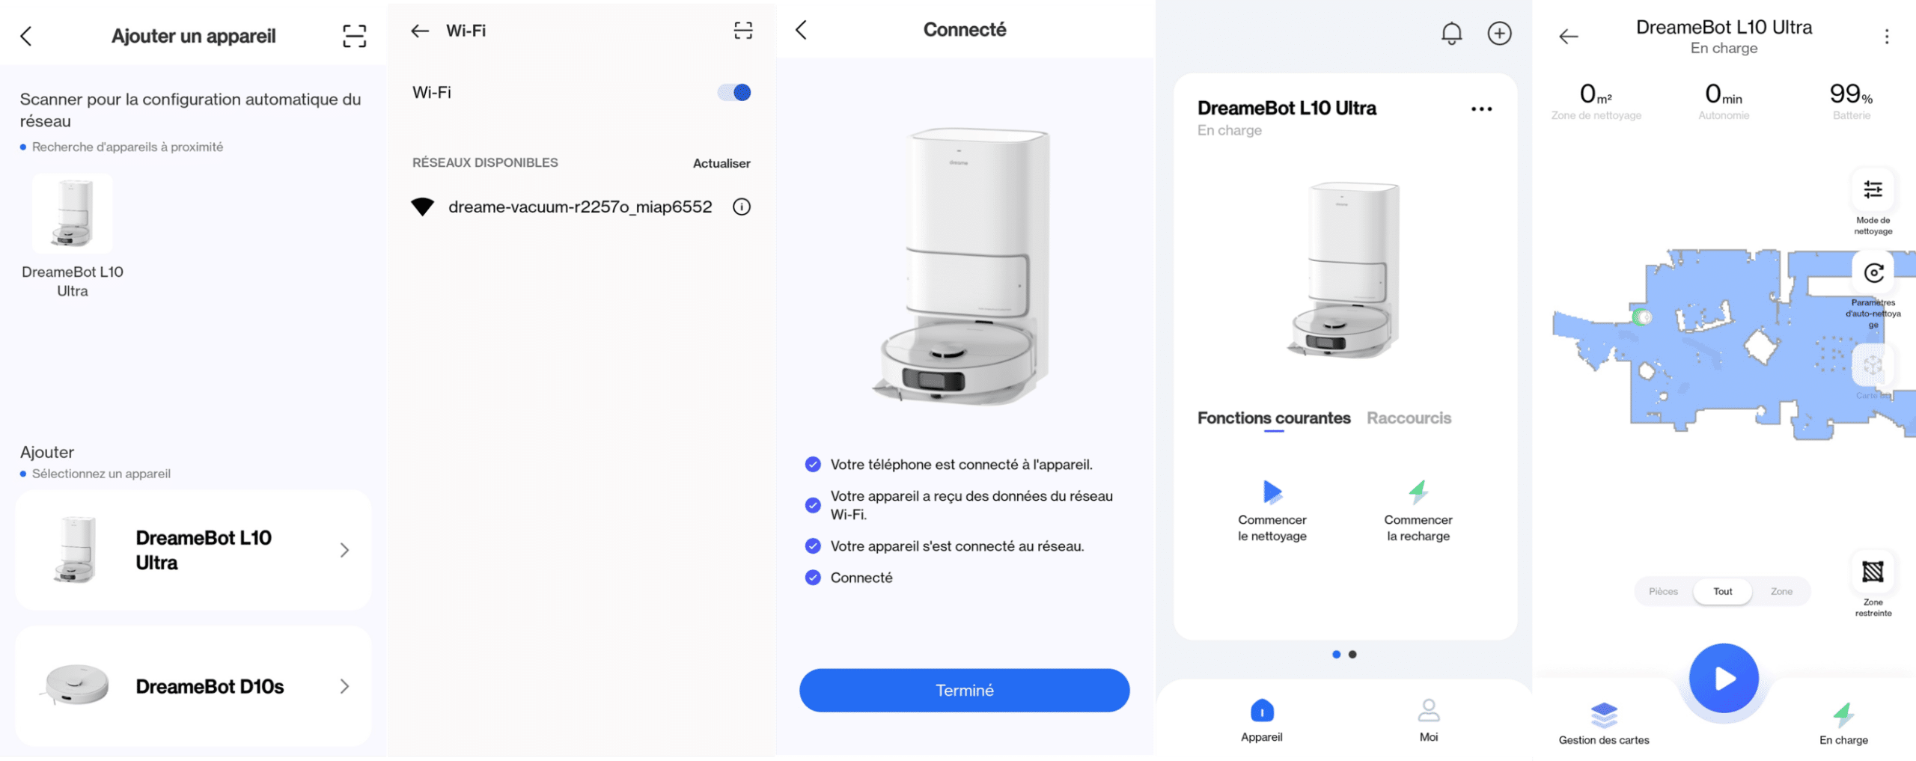The width and height of the screenshot is (1916, 761).
Task: Tap robot image on home device card
Action: (1345, 269)
